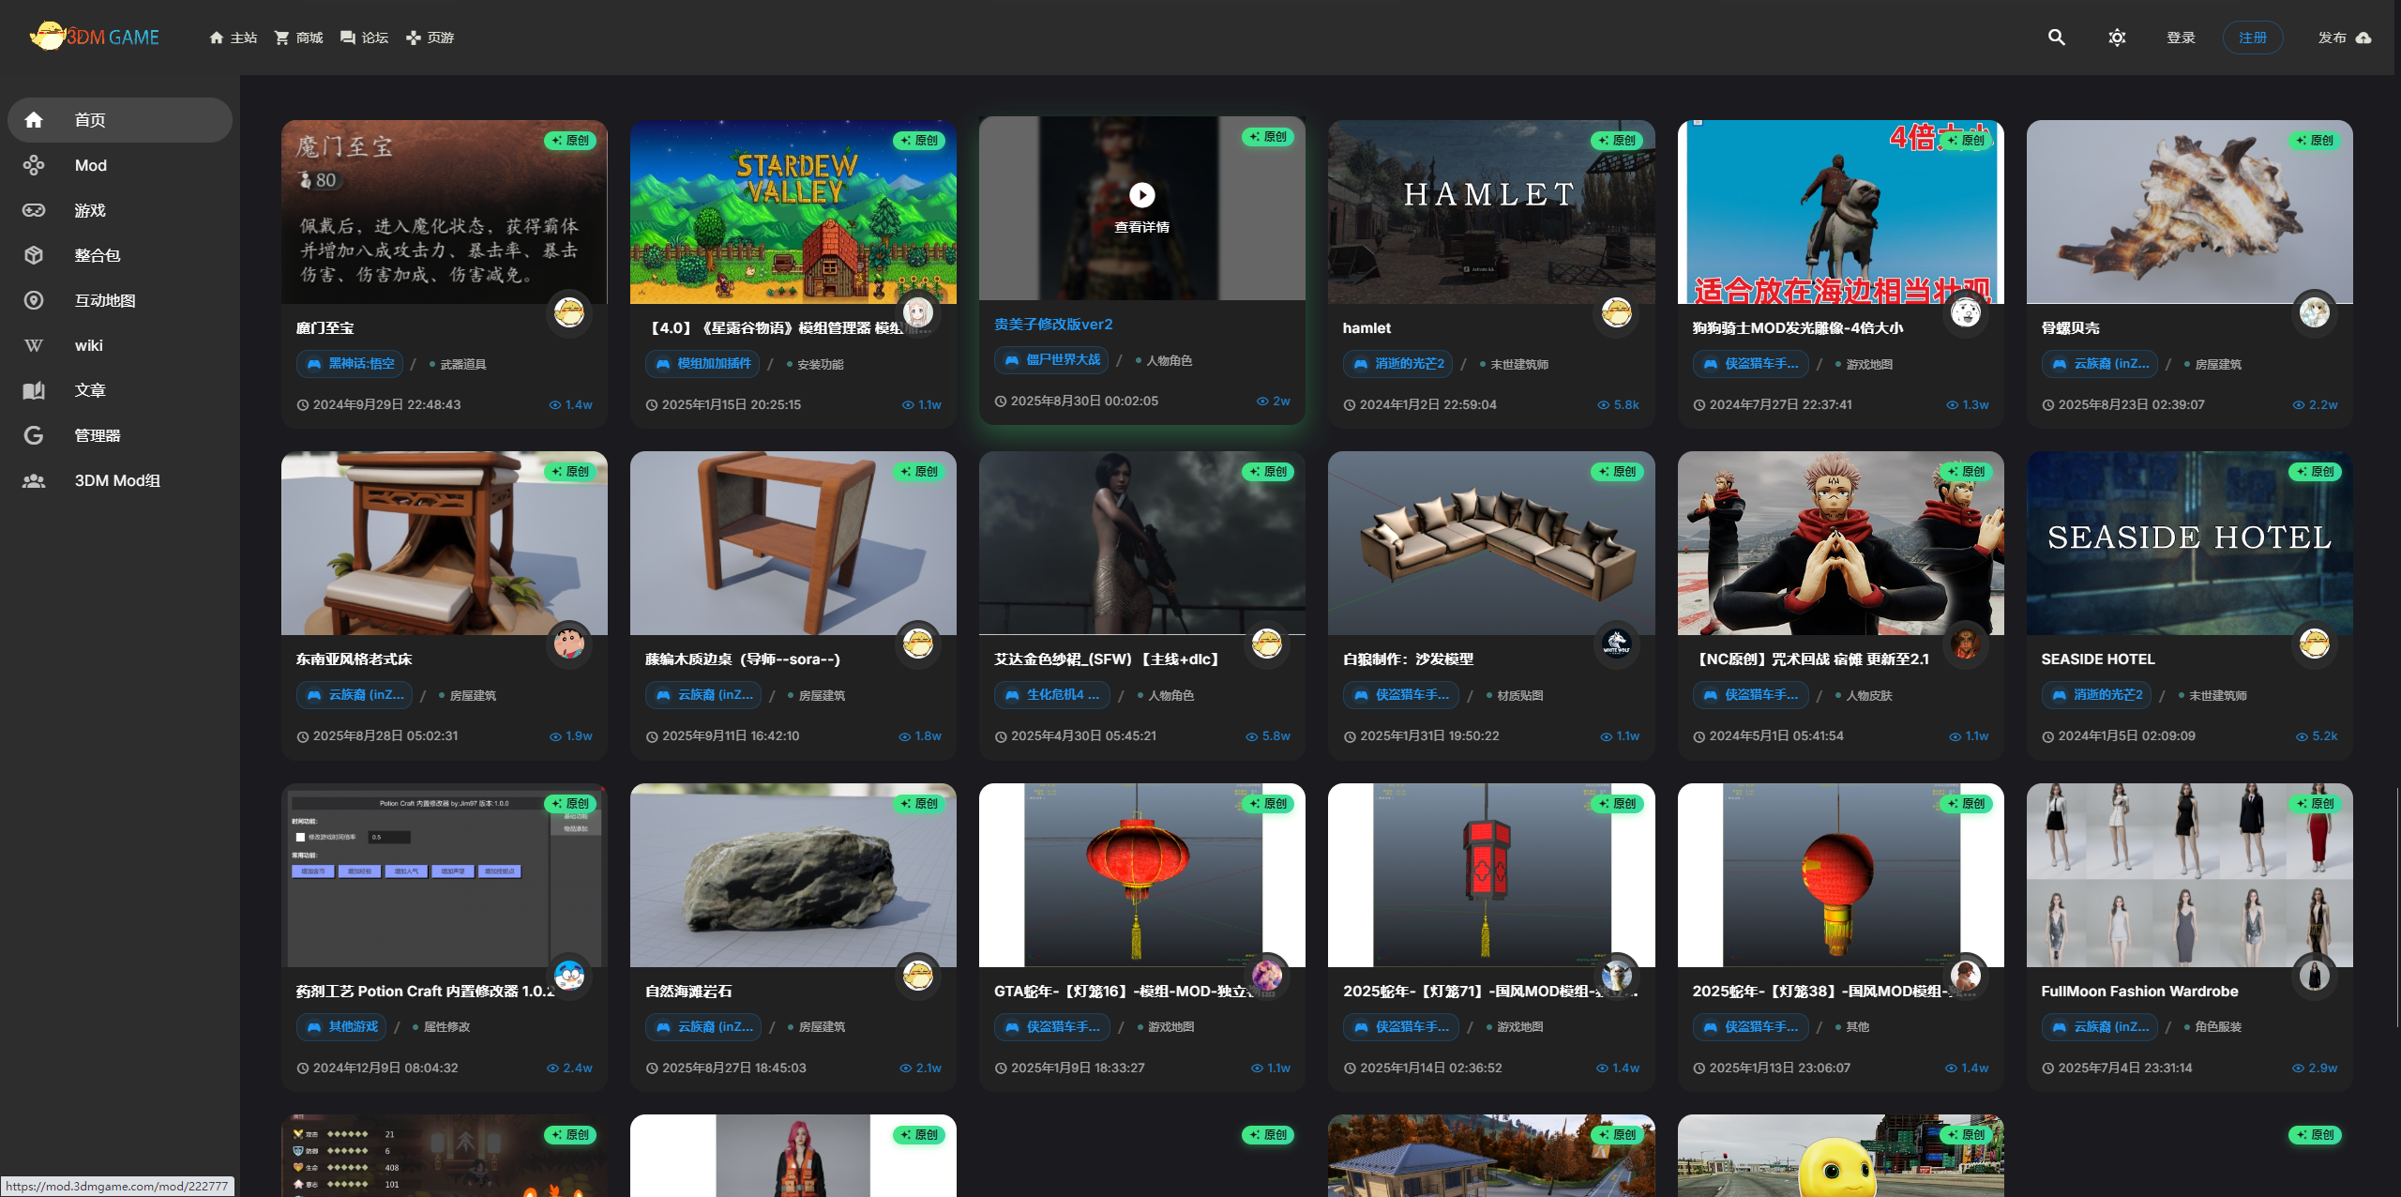Image resolution: width=2401 pixels, height=1197 pixels.
Task: Open 管理器 in the sidebar
Action: pos(97,435)
